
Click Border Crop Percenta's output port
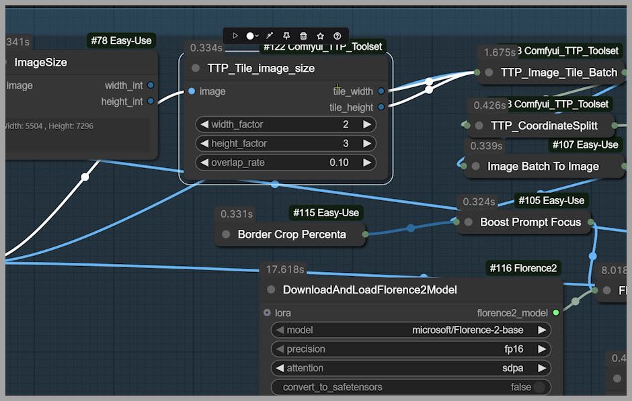(x=365, y=234)
